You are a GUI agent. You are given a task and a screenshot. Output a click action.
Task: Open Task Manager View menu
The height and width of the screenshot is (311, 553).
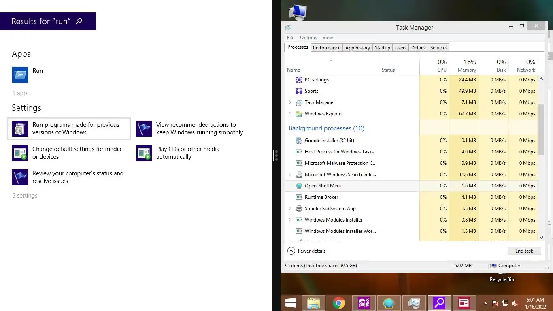[328, 38]
